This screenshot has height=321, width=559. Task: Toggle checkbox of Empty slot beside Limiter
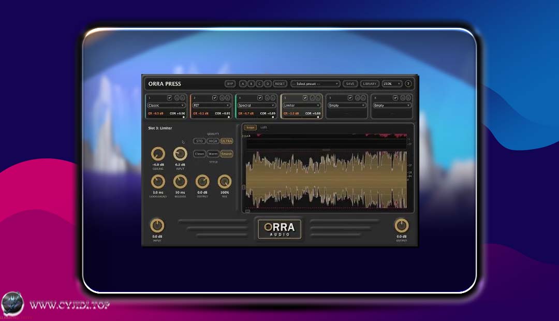point(350,98)
